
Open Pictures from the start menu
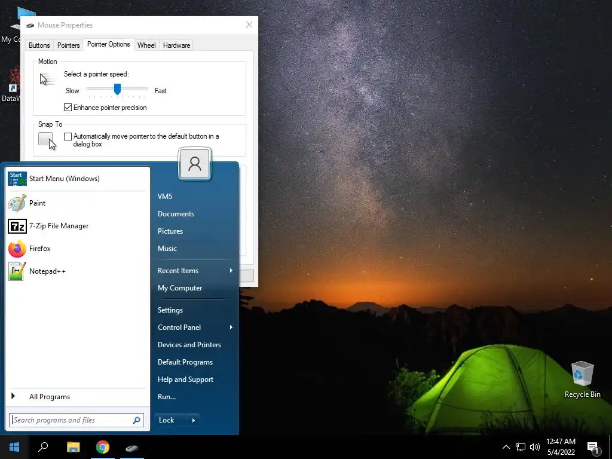170,231
